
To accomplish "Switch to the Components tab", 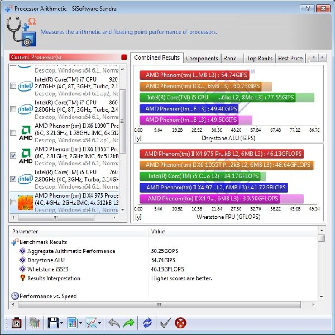I will click(202, 58).
